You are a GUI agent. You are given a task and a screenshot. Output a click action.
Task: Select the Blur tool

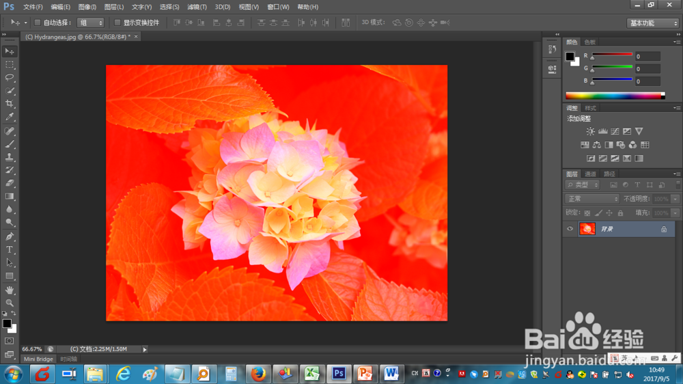click(x=9, y=210)
